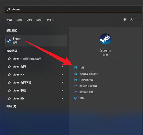Viewport: 143px width, 135px height.
Task: Click the search input field containing steam
Action: click(73, 9)
